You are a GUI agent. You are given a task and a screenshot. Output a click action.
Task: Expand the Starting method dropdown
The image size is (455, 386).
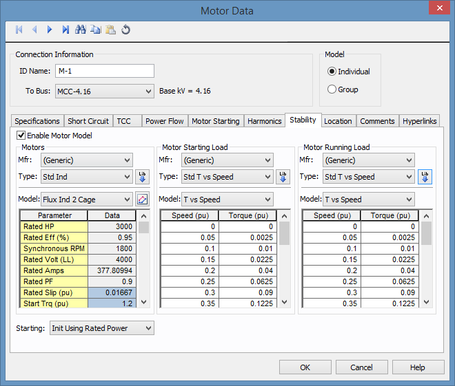[x=101, y=328]
